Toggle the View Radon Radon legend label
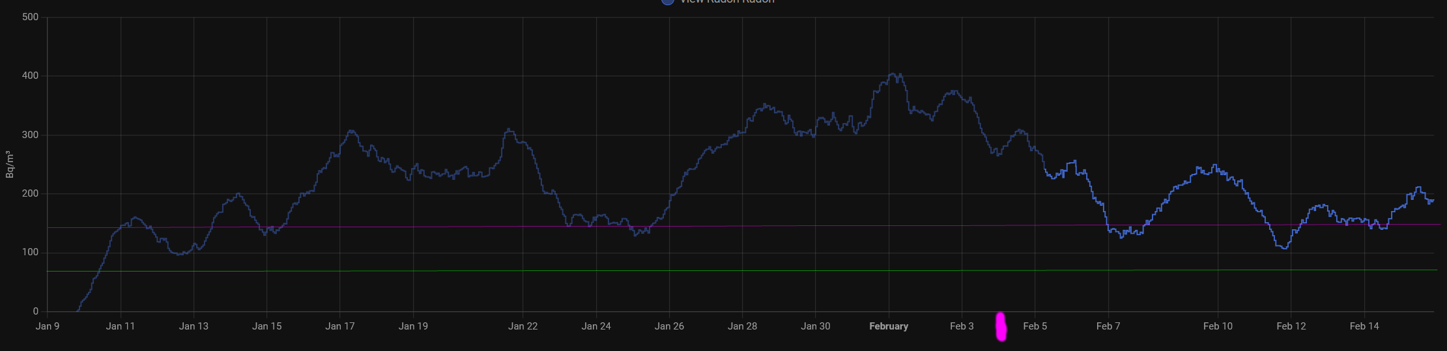The image size is (1447, 351). tap(726, 1)
